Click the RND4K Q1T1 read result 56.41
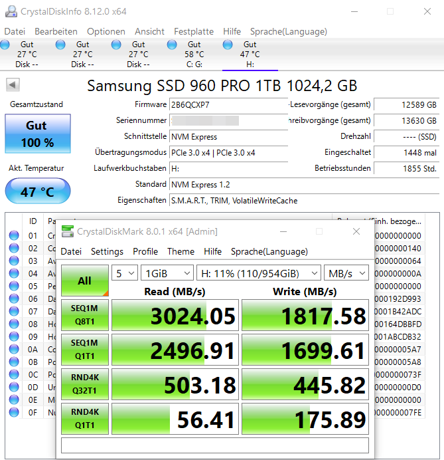This screenshot has width=444, height=460. 175,419
